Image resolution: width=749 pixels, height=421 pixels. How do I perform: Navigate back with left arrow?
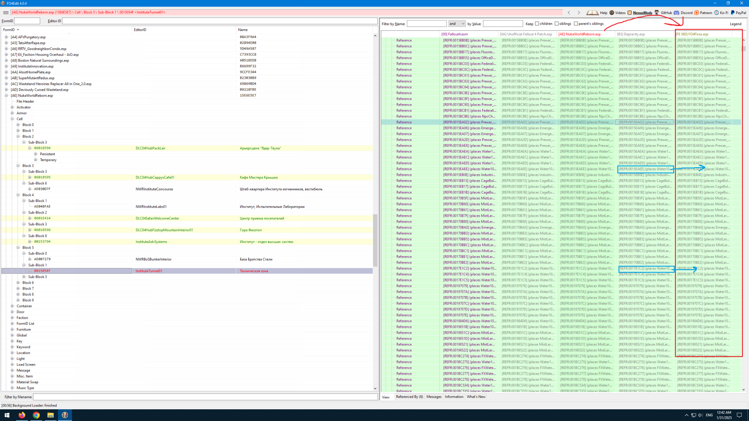click(569, 12)
